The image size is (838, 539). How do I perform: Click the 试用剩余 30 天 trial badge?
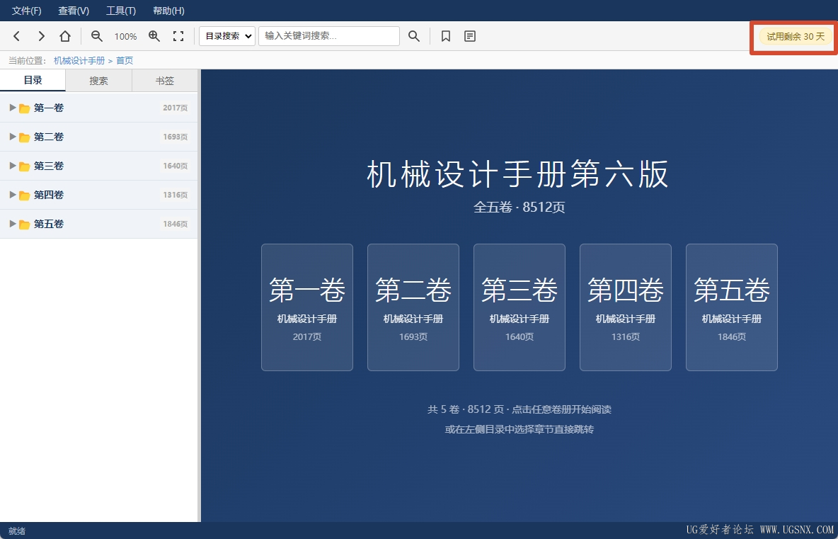click(x=796, y=36)
